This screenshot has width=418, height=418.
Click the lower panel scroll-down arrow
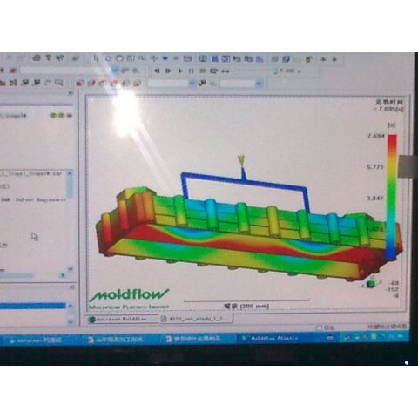70,321
